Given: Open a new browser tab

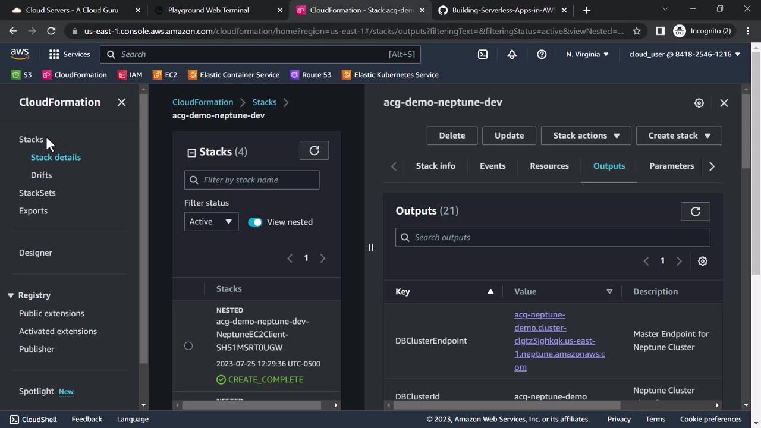Looking at the screenshot, I should 587,10.
